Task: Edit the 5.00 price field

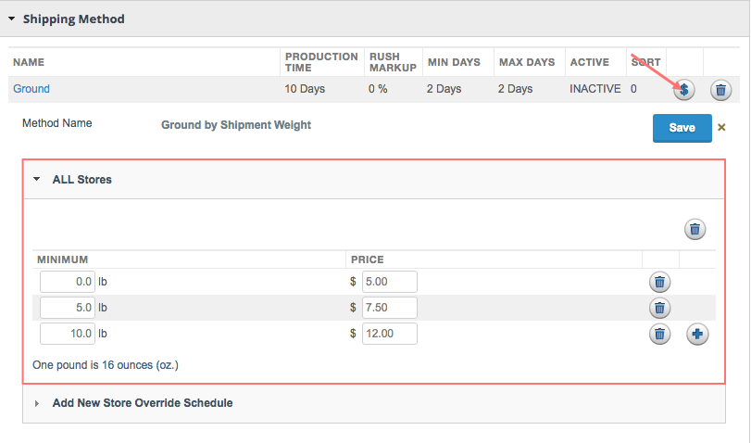Action: [389, 282]
